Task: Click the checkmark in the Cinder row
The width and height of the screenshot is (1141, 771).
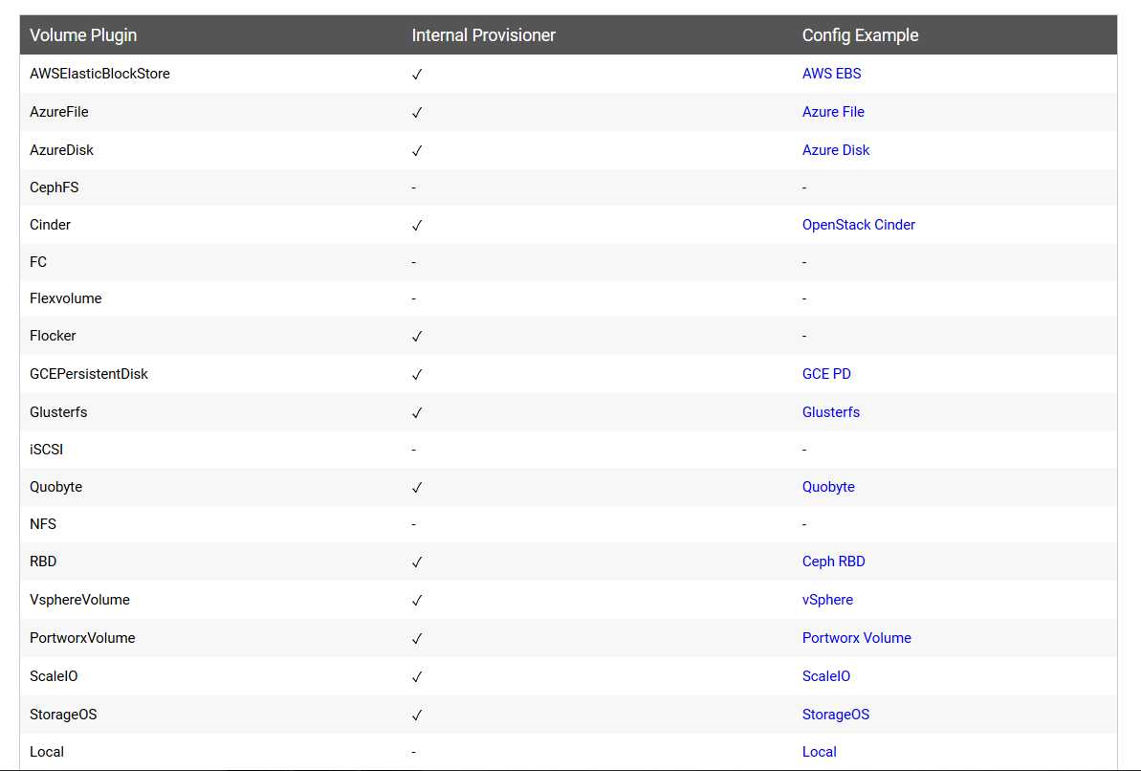Action: coord(417,226)
